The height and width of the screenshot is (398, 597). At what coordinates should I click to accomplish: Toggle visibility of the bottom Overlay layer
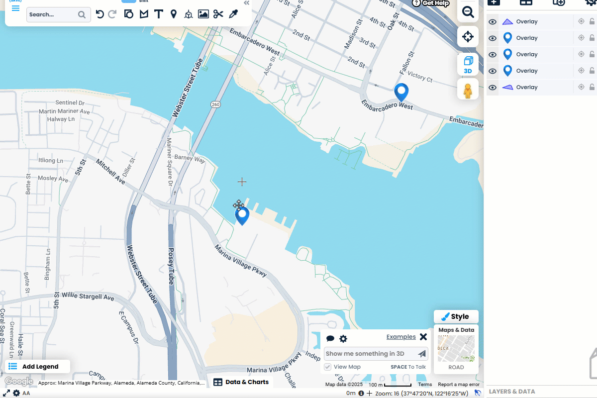493,88
